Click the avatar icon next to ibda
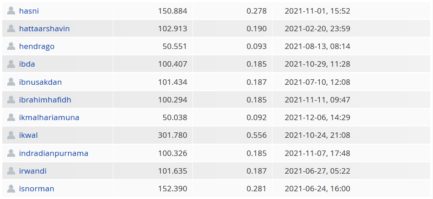Viewport: 433px width, 199px height. coord(11,64)
